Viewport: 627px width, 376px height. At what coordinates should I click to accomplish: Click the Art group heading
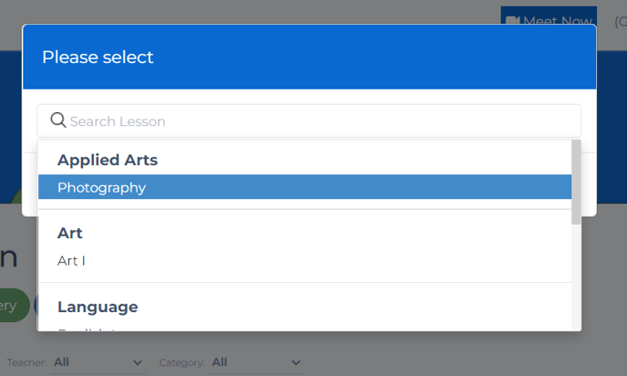70,233
